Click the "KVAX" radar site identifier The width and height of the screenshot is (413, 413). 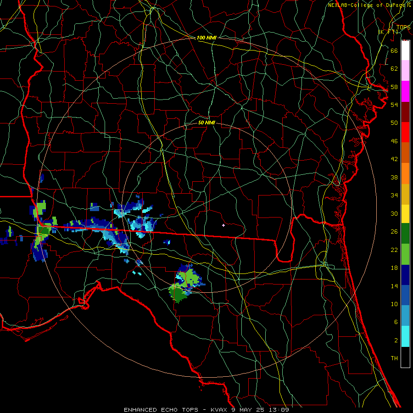[x=220, y=410]
